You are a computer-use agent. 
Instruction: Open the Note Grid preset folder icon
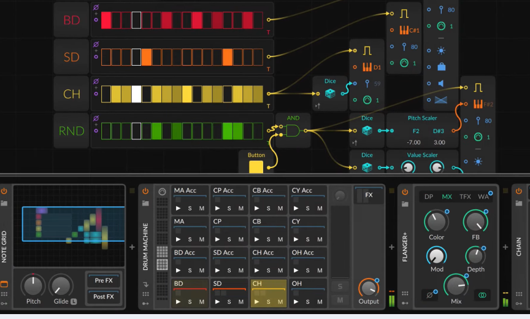point(4,203)
